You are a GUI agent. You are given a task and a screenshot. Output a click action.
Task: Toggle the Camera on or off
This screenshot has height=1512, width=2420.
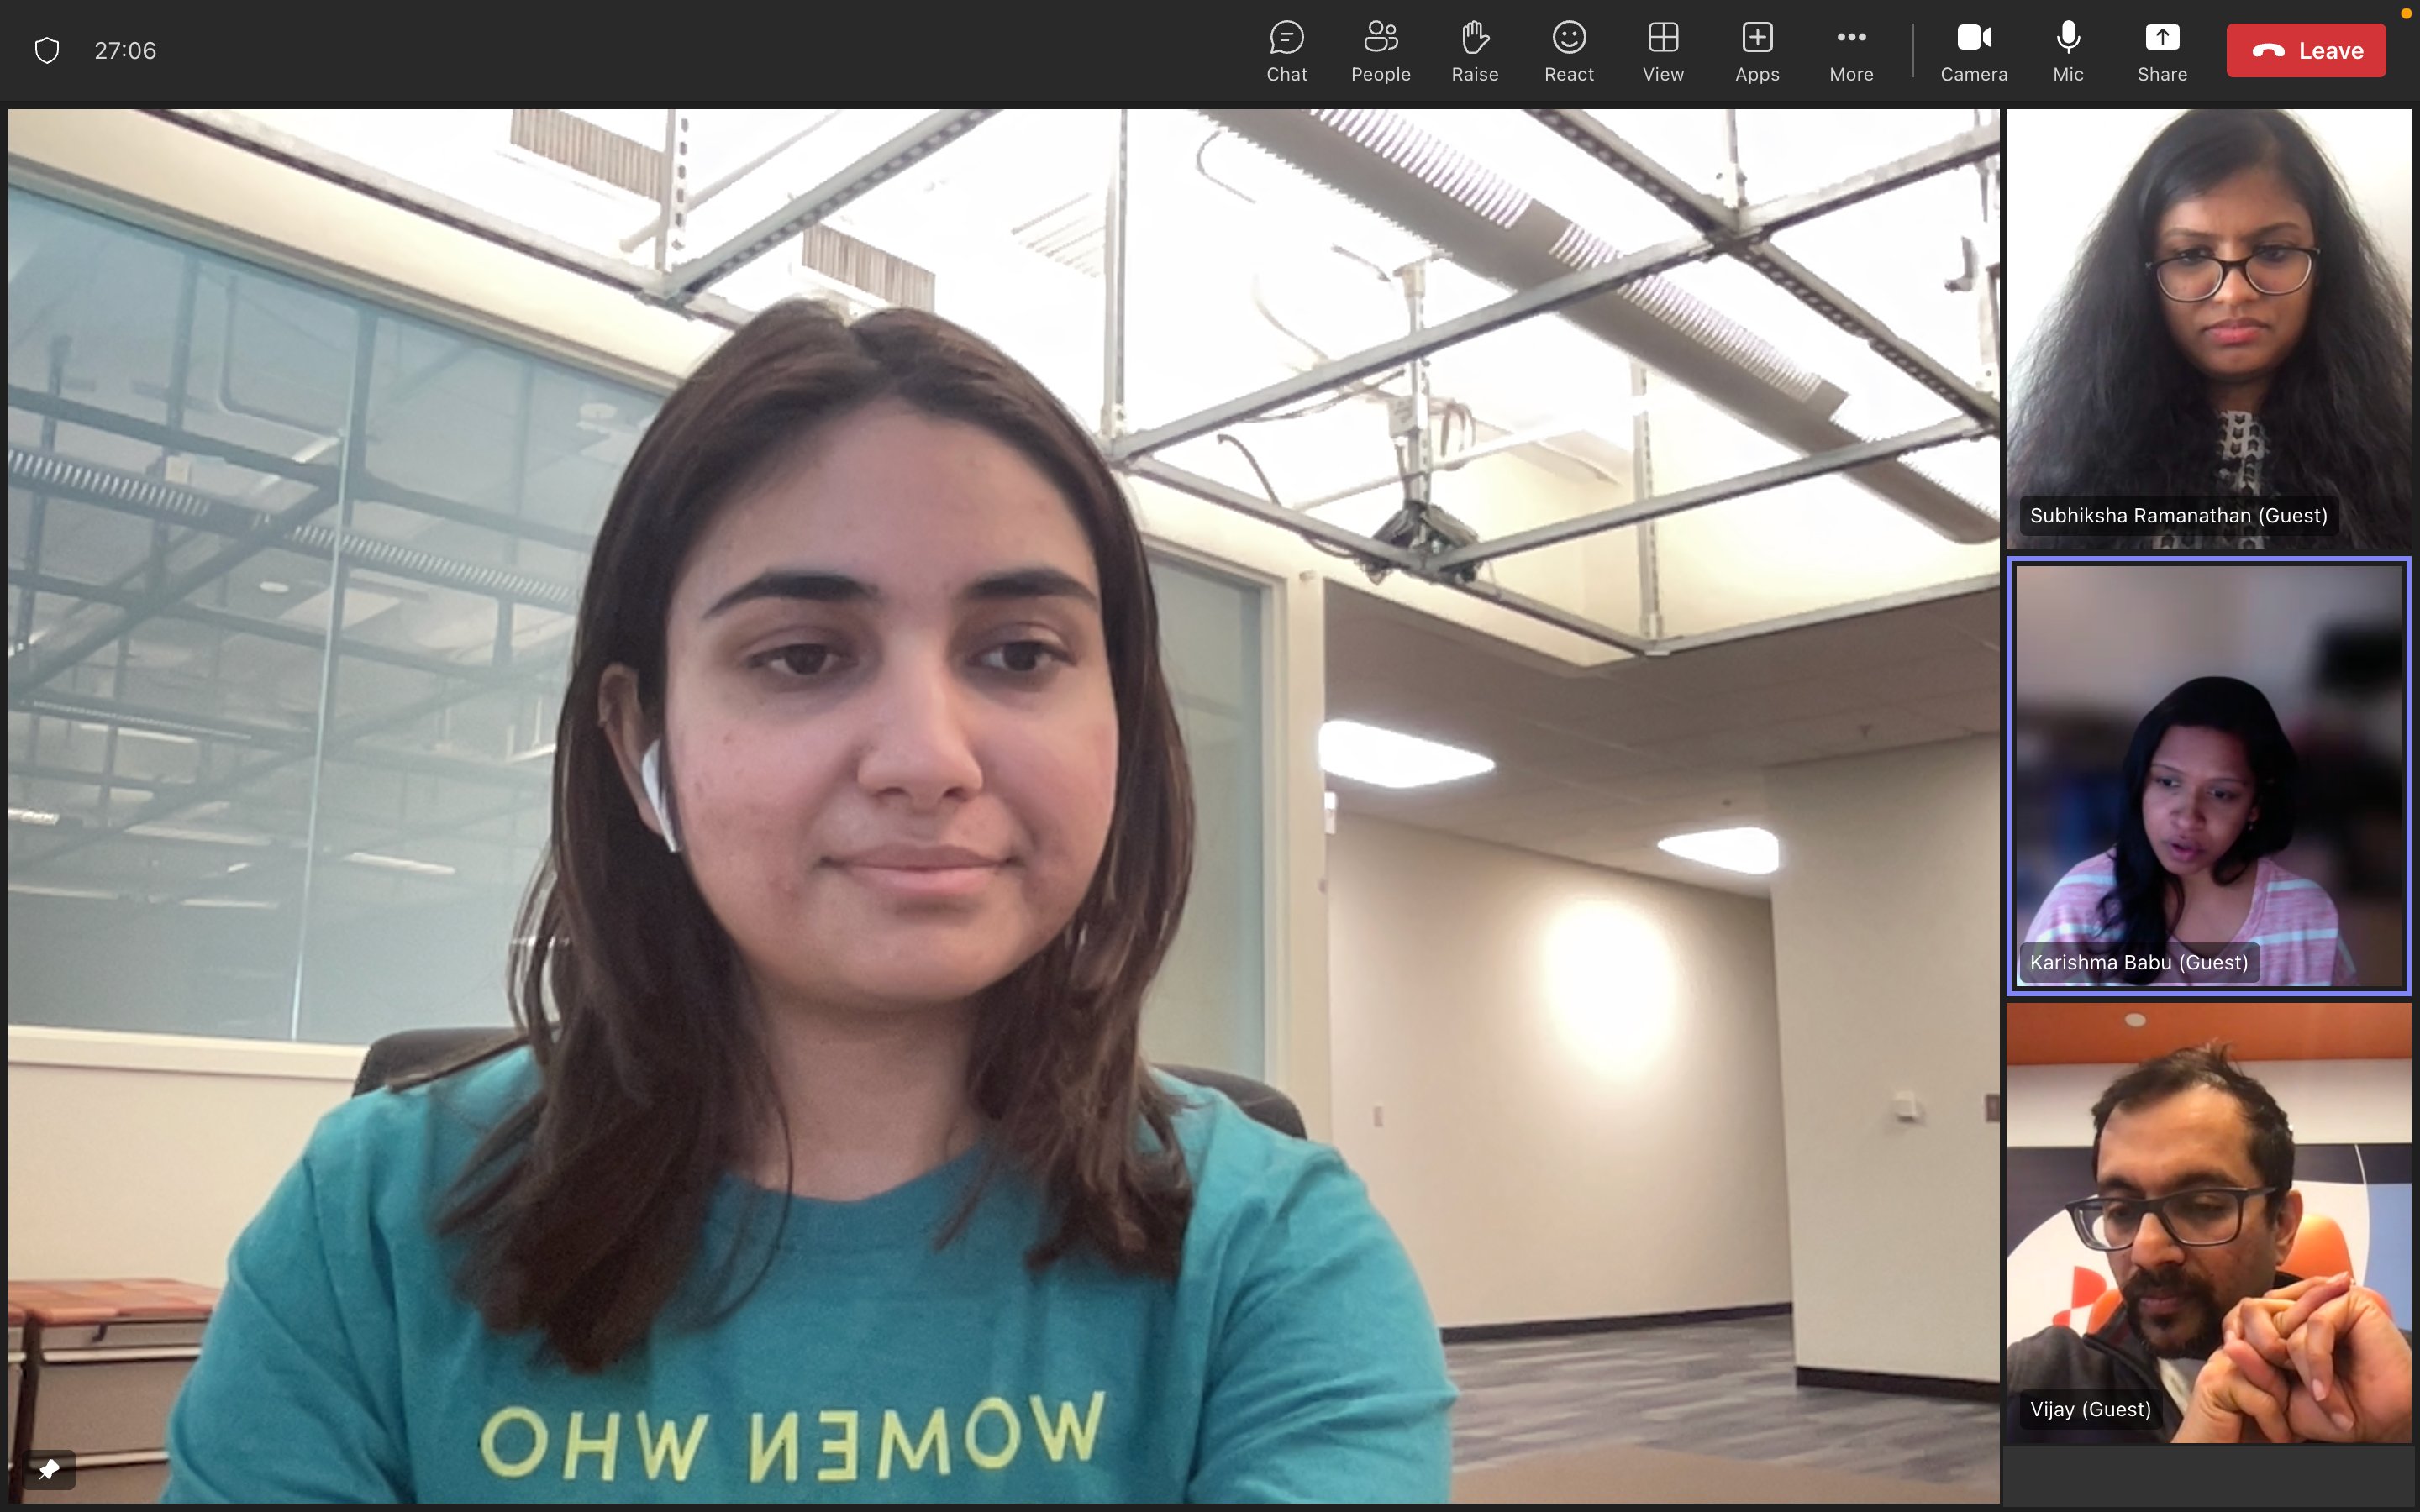pyautogui.click(x=1973, y=51)
